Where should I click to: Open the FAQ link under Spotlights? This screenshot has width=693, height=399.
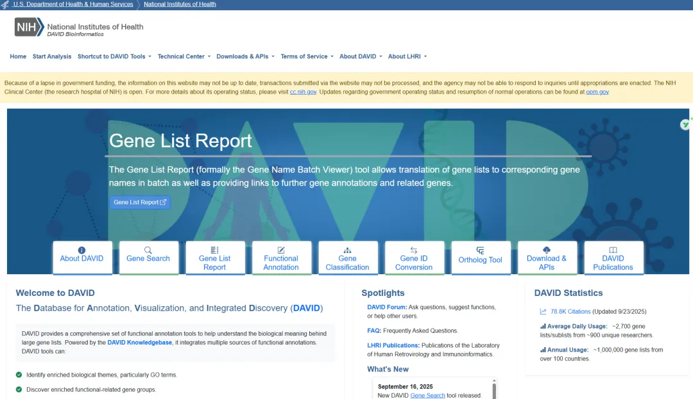374,330
